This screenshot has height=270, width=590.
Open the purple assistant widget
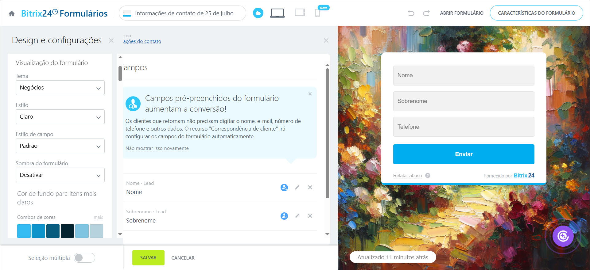[563, 236]
